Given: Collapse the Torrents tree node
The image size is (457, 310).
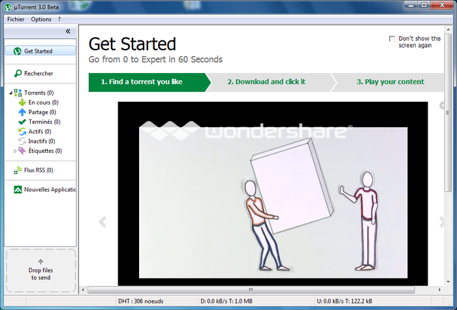Looking at the screenshot, I should point(11,93).
